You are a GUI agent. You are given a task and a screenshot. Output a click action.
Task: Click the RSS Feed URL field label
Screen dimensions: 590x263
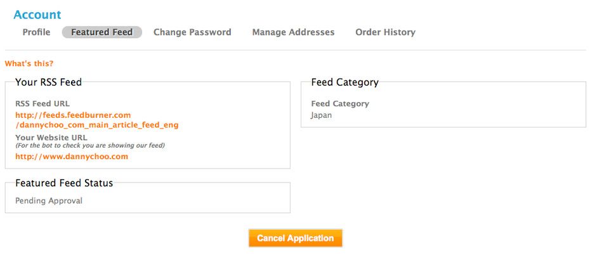point(43,104)
